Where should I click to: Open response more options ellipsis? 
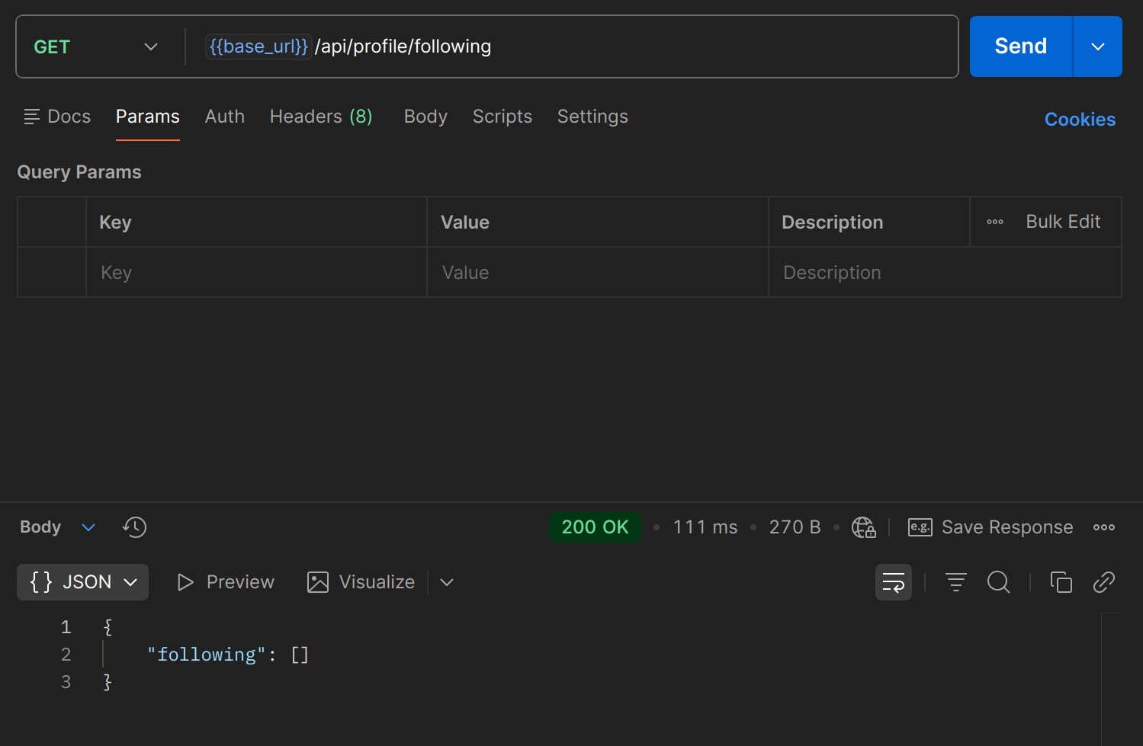point(1103,527)
